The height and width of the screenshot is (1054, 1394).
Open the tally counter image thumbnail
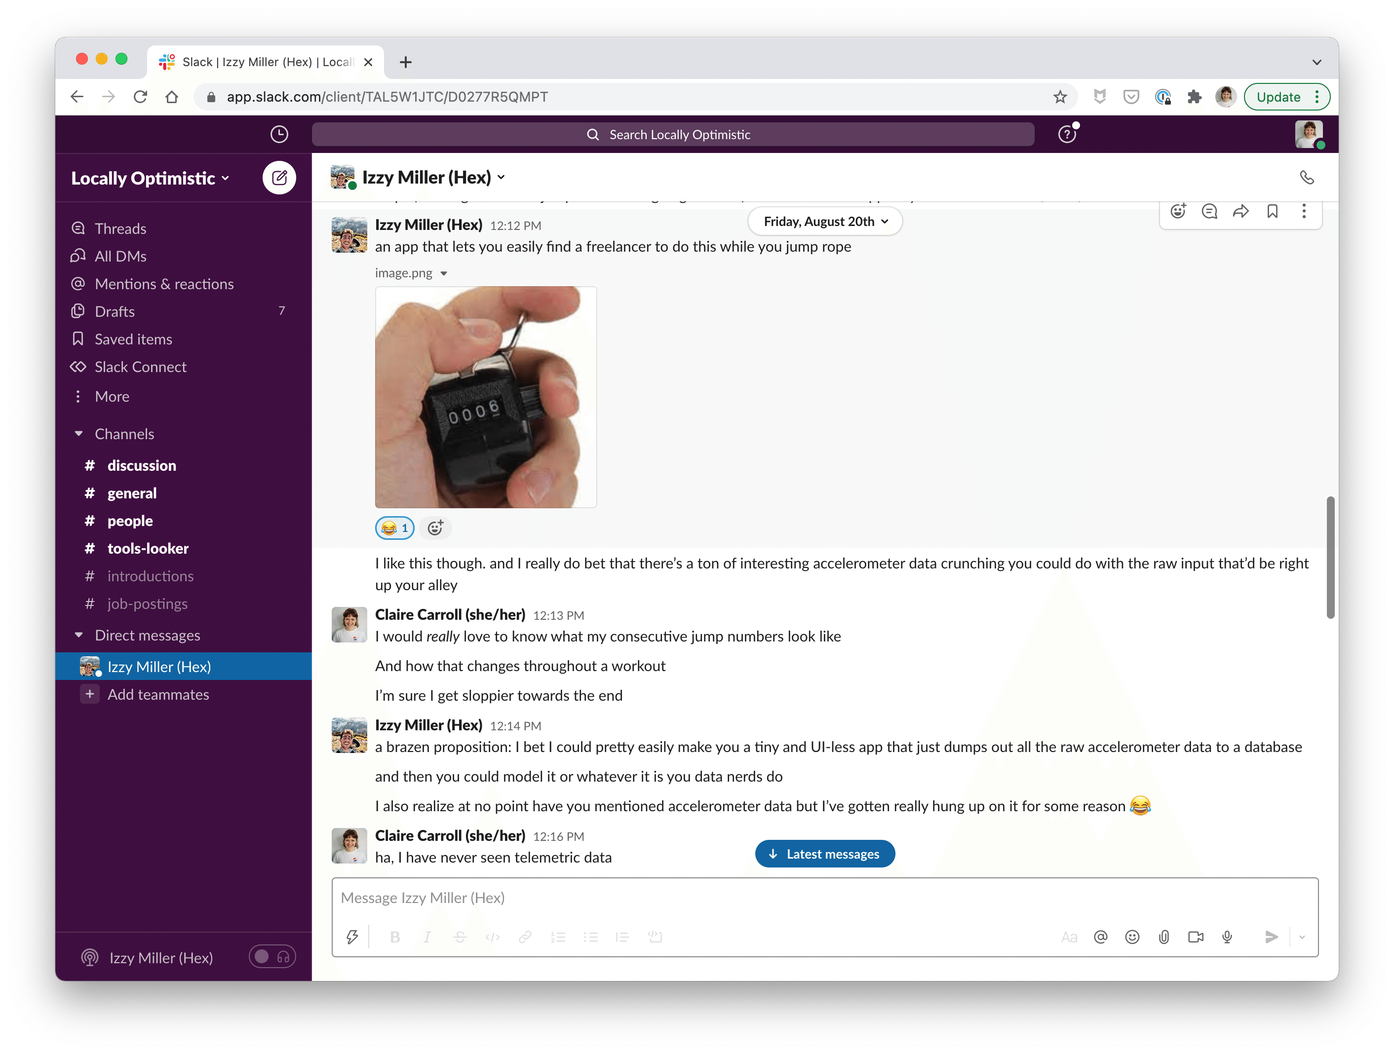[x=485, y=397]
